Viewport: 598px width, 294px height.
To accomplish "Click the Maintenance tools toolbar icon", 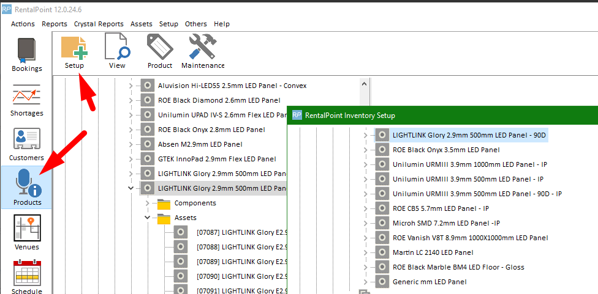I will 203,47.
